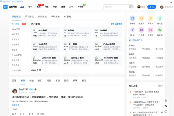The width and height of the screenshot is (174, 116).
Task: Click the 编程导航 logo icon
Action: pos(5,7)
